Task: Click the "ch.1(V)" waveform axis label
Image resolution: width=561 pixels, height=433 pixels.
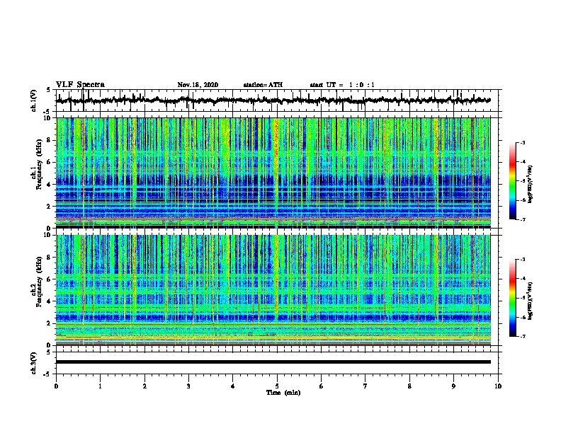Action: pyautogui.click(x=33, y=100)
